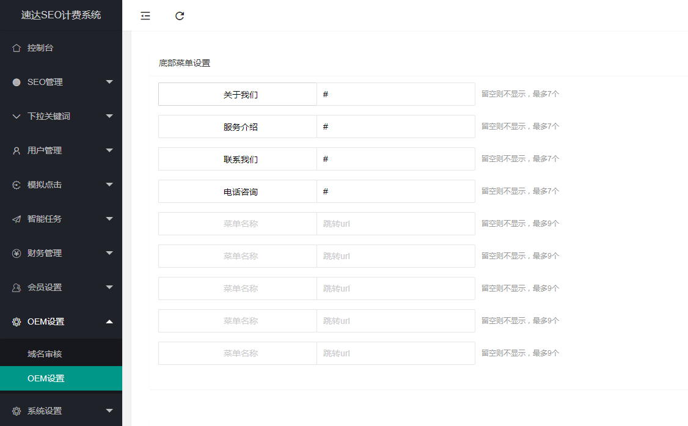Image resolution: width=688 pixels, height=426 pixels.
Task: Click the SEO管理 sidebar icon
Action: click(16, 82)
